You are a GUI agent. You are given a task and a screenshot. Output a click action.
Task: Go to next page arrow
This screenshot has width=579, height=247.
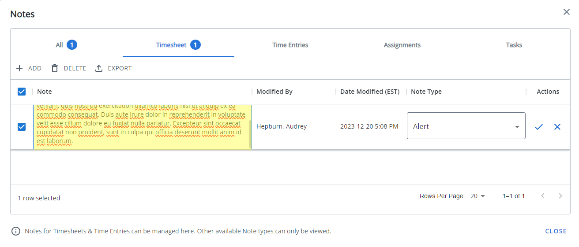560,196
